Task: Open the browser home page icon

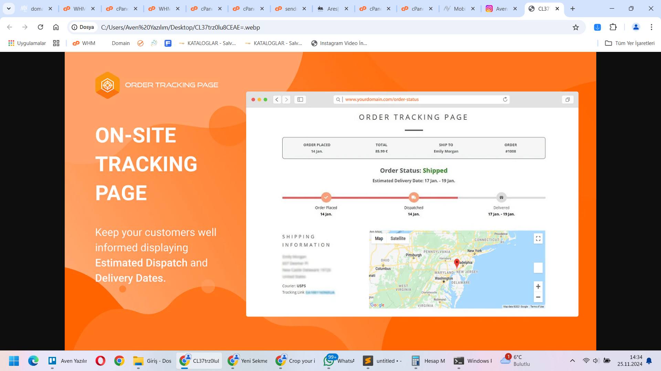Action: 56,27
